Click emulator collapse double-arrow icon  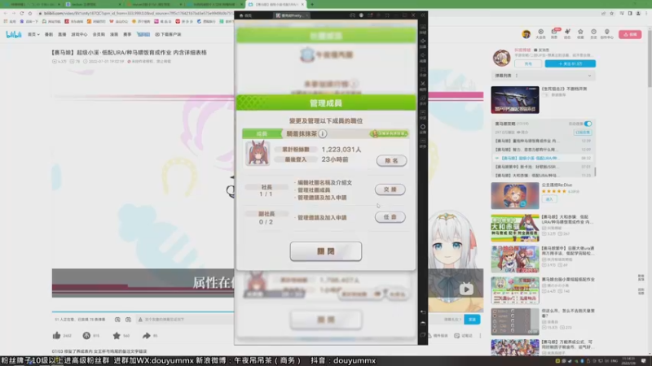pyautogui.click(x=423, y=15)
